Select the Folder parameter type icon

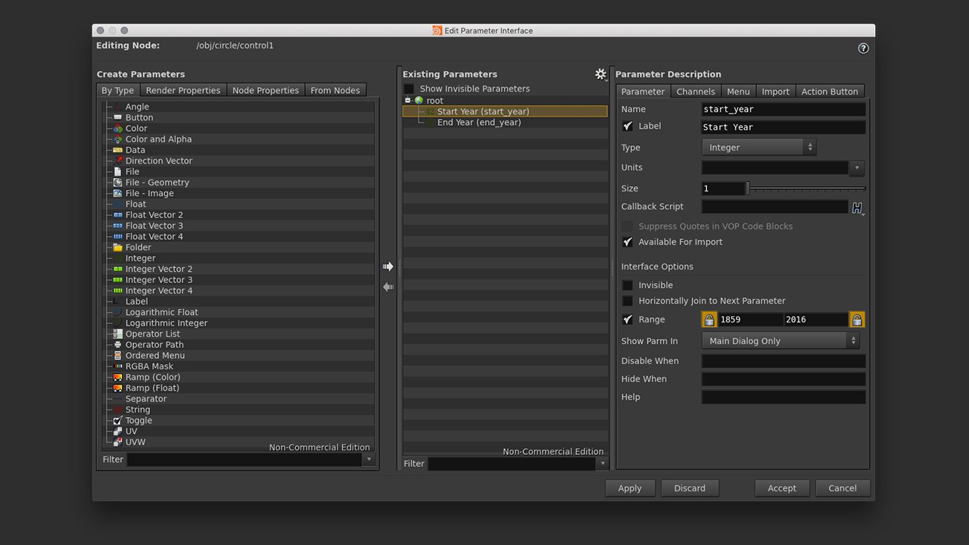118,248
